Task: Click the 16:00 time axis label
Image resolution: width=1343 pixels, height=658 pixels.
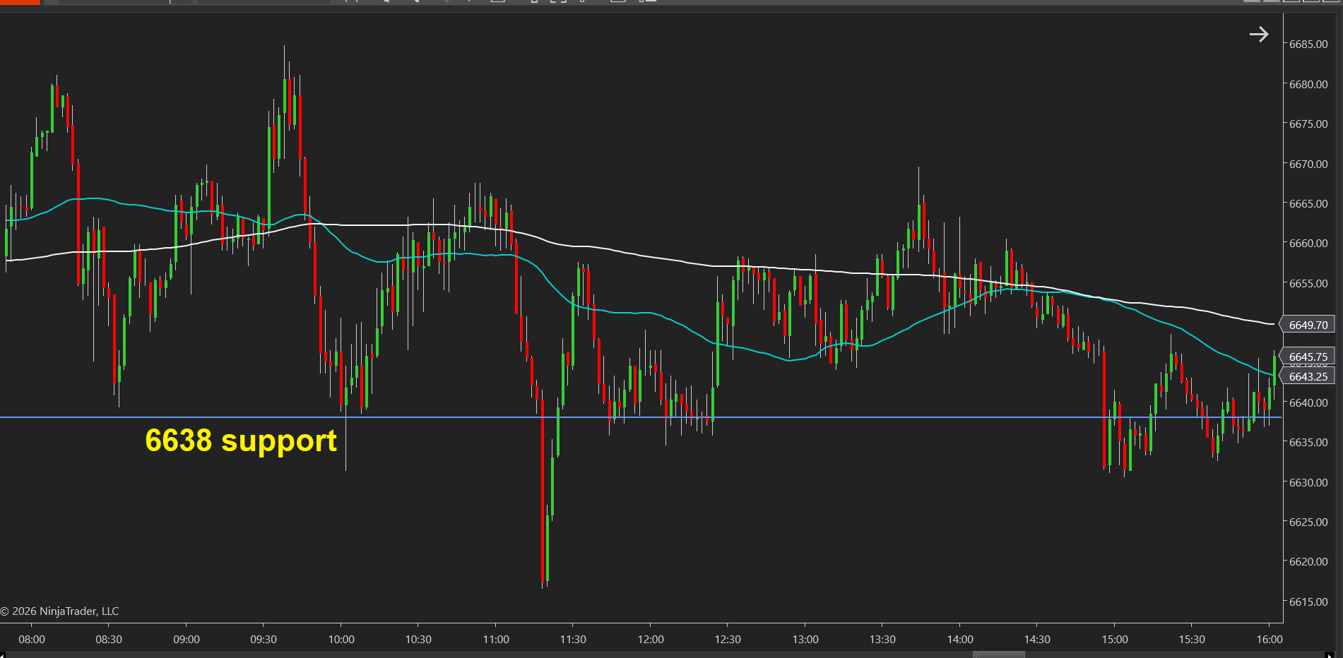Action: tap(1270, 639)
